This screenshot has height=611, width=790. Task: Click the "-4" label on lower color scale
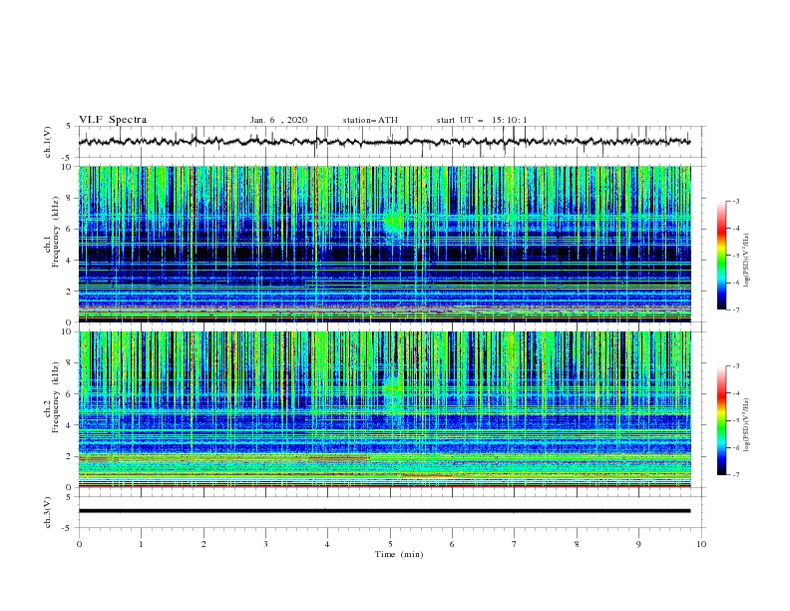[736, 393]
